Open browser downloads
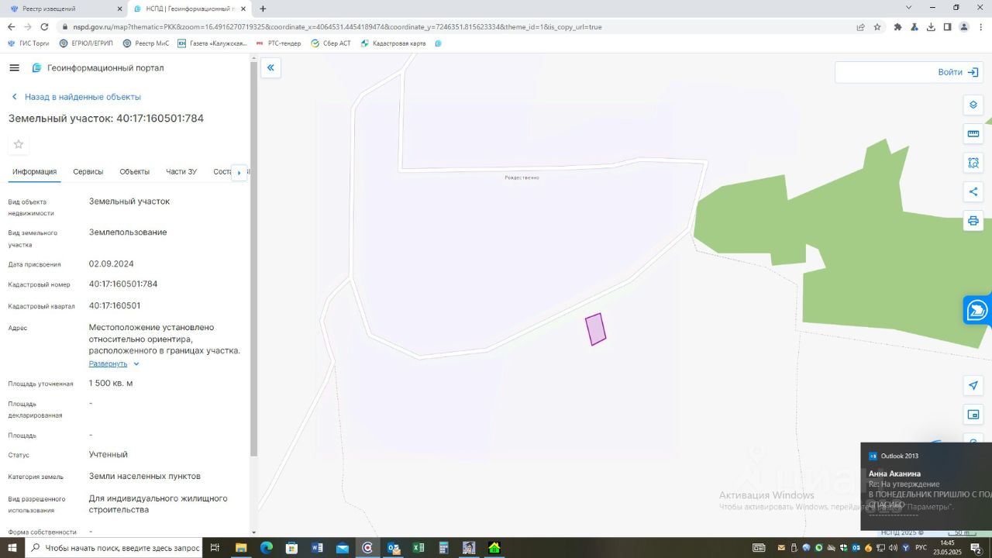The image size is (992, 558). pyautogui.click(x=931, y=27)
